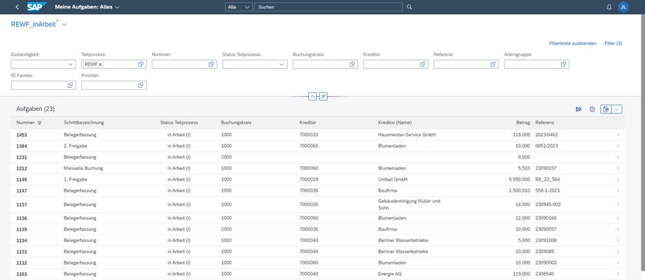Open the Alle search scope selector
The width and height of the screenshot is (645, 280).
coord(238,7)
